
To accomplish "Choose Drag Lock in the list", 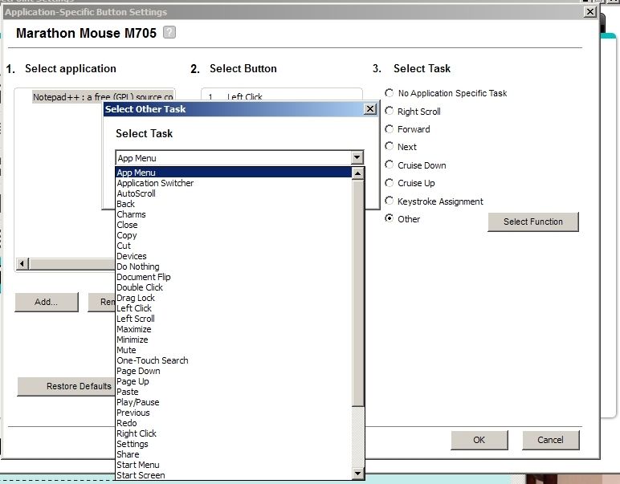I will [x=233, y=298].
